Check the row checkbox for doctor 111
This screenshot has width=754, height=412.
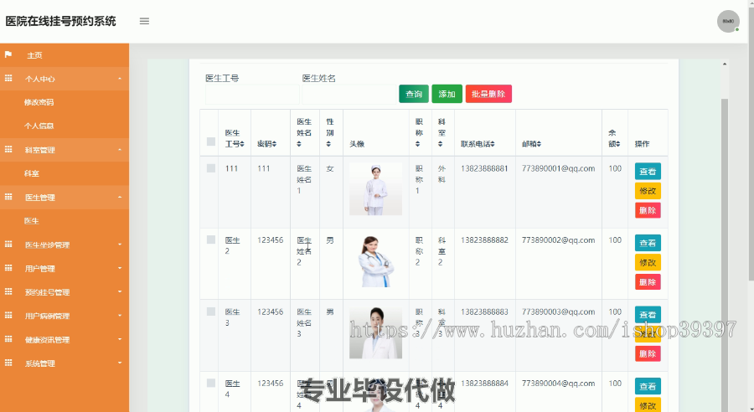tap(210, 168)
